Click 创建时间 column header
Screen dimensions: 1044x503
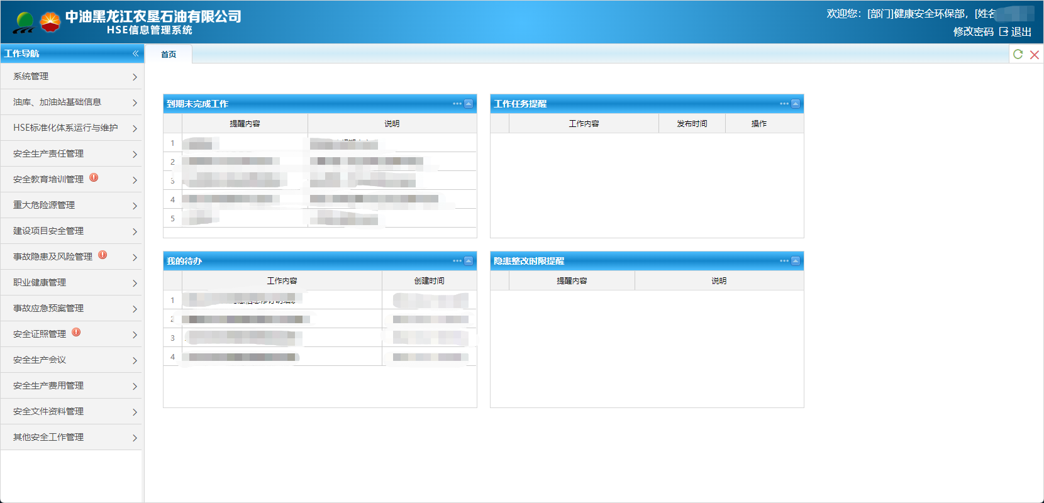429,280
